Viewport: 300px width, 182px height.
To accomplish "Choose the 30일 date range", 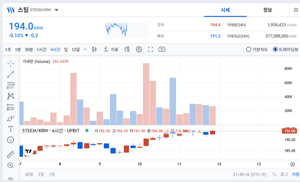I will (x=29, y=174).
